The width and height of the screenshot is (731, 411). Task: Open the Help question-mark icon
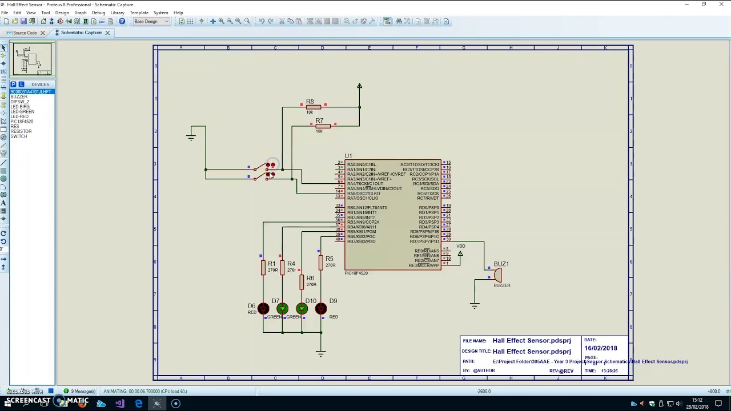click(122, 21)
